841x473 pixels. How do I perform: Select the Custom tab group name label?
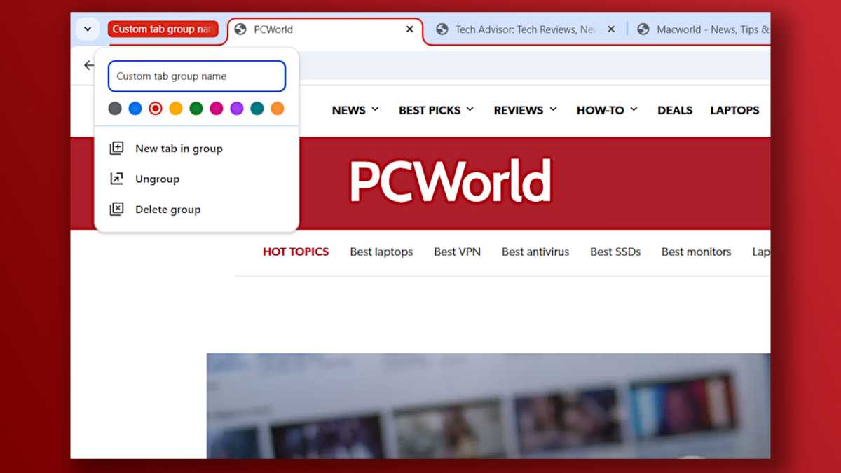(x=163, y=29)
